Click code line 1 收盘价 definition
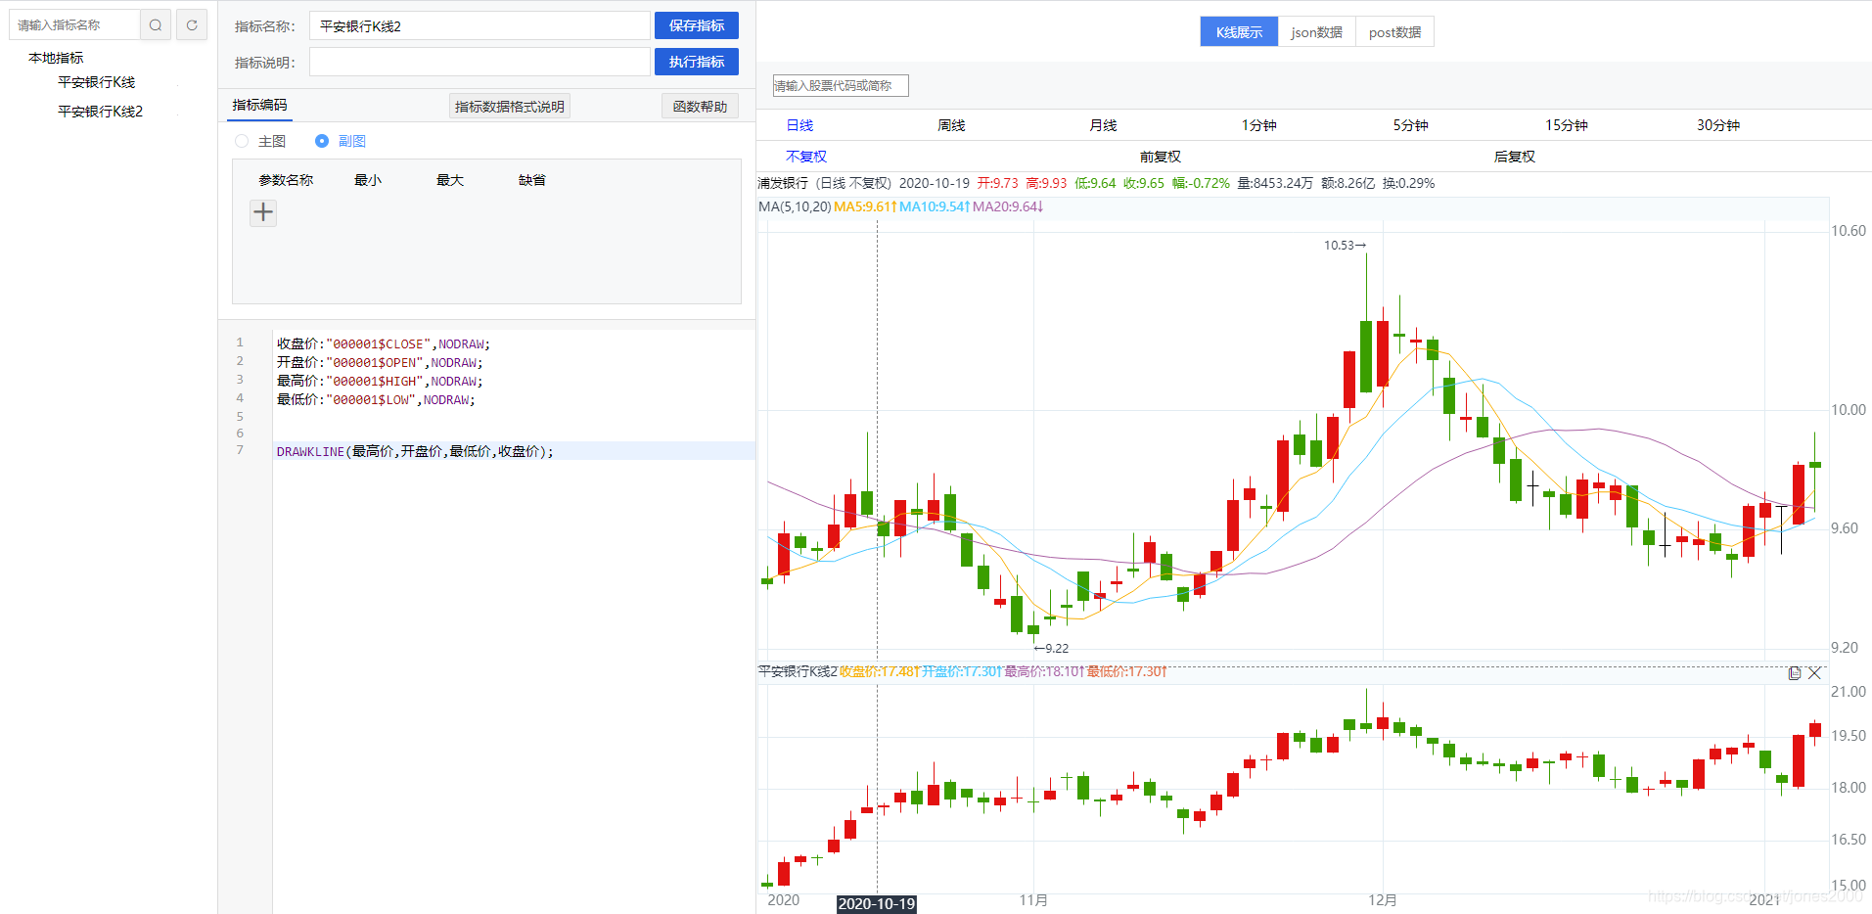This screenshot has width=1872, height=914. pyautogui.click(x=383, y=343)
